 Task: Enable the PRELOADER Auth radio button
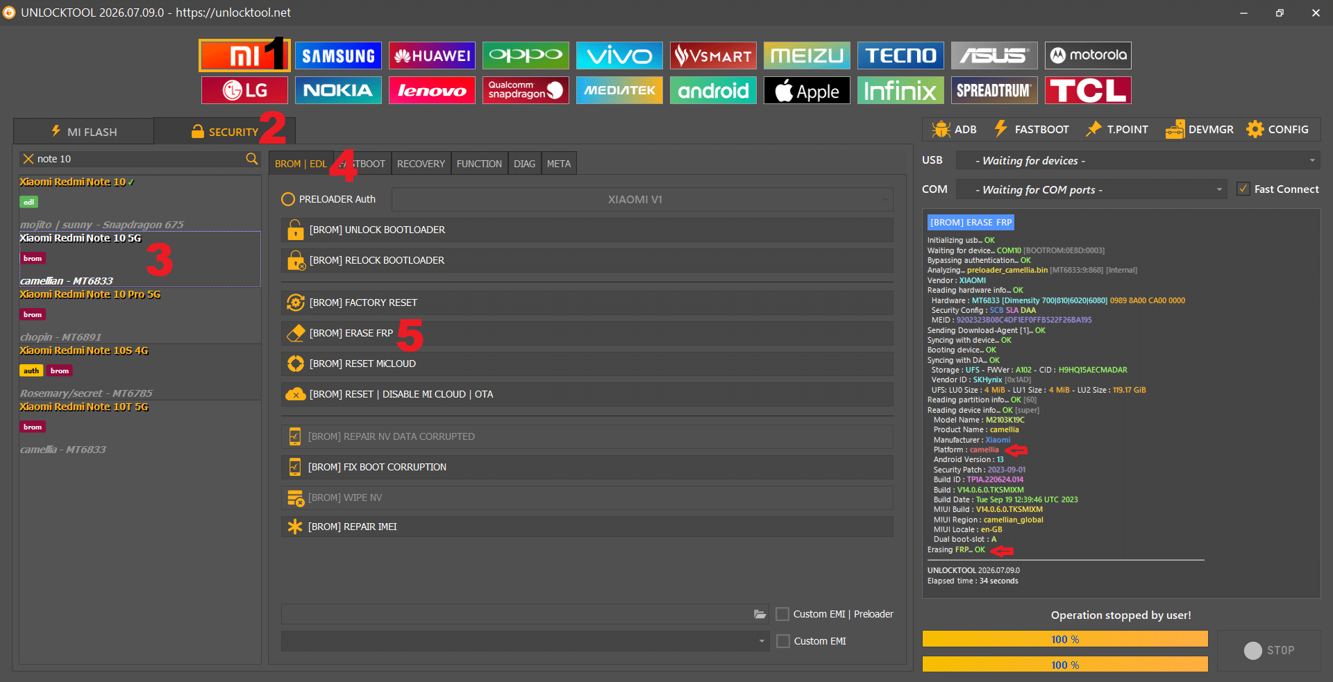click(288, 199)
